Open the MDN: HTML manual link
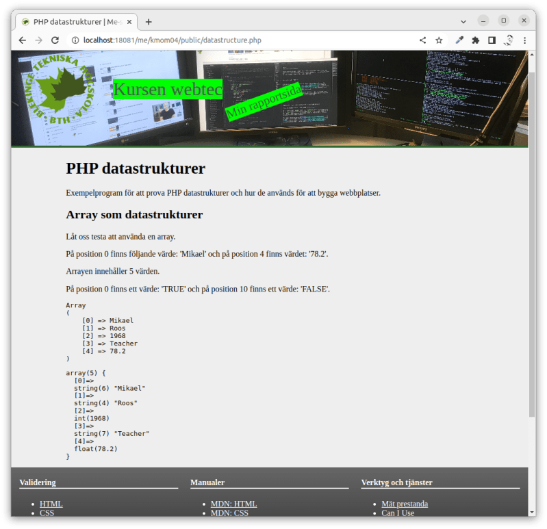 pos(233,504)
